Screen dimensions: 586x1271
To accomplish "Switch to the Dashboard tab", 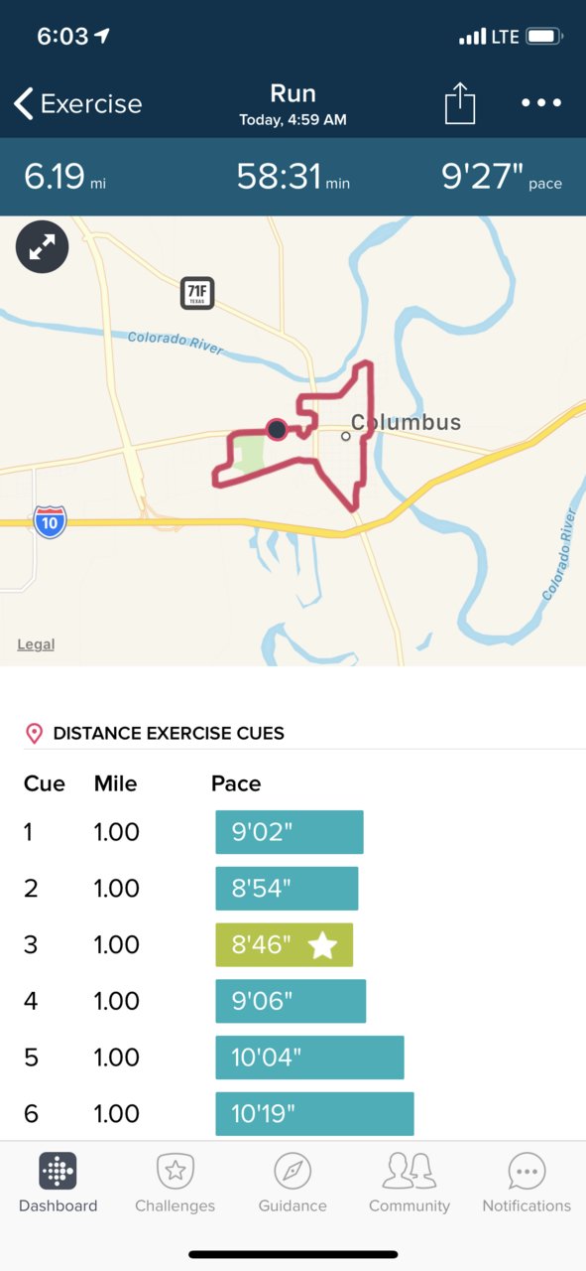I will [58, 1184].
